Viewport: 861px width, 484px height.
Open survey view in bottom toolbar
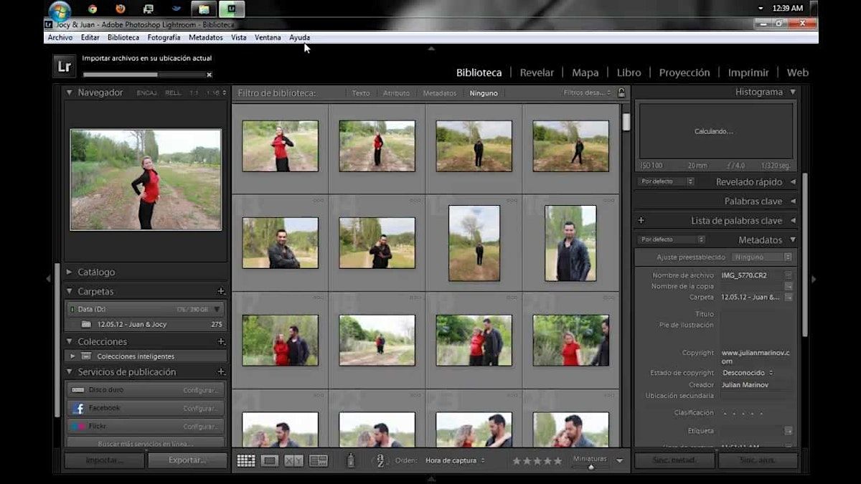point(318,460)
